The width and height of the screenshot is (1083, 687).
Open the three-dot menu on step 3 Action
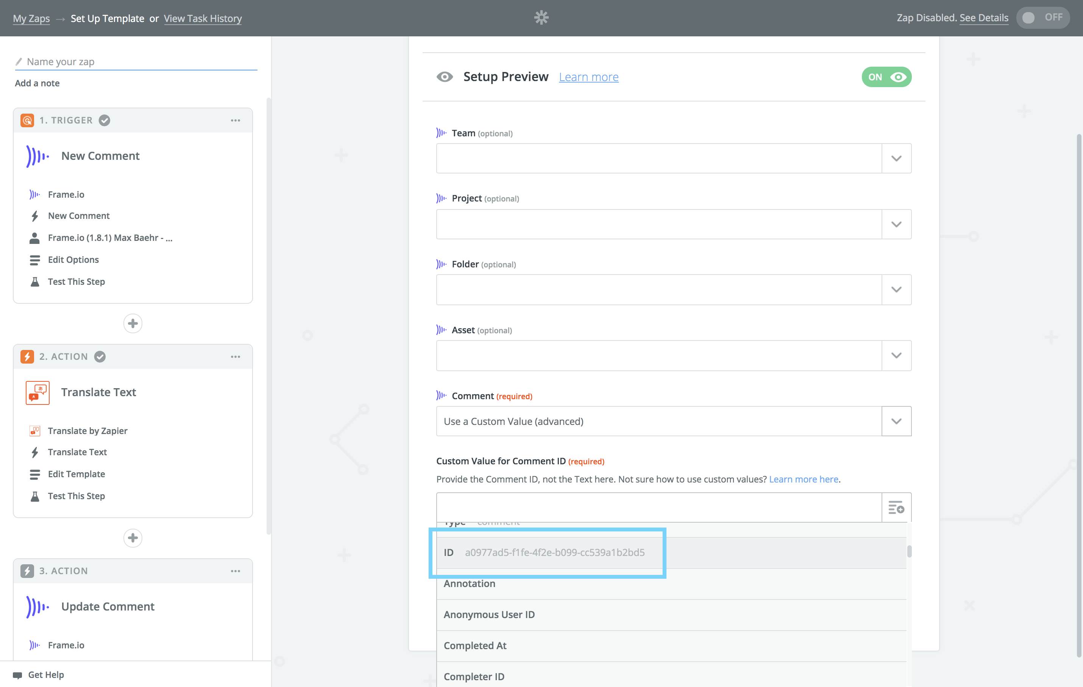[x=235, y=570]
